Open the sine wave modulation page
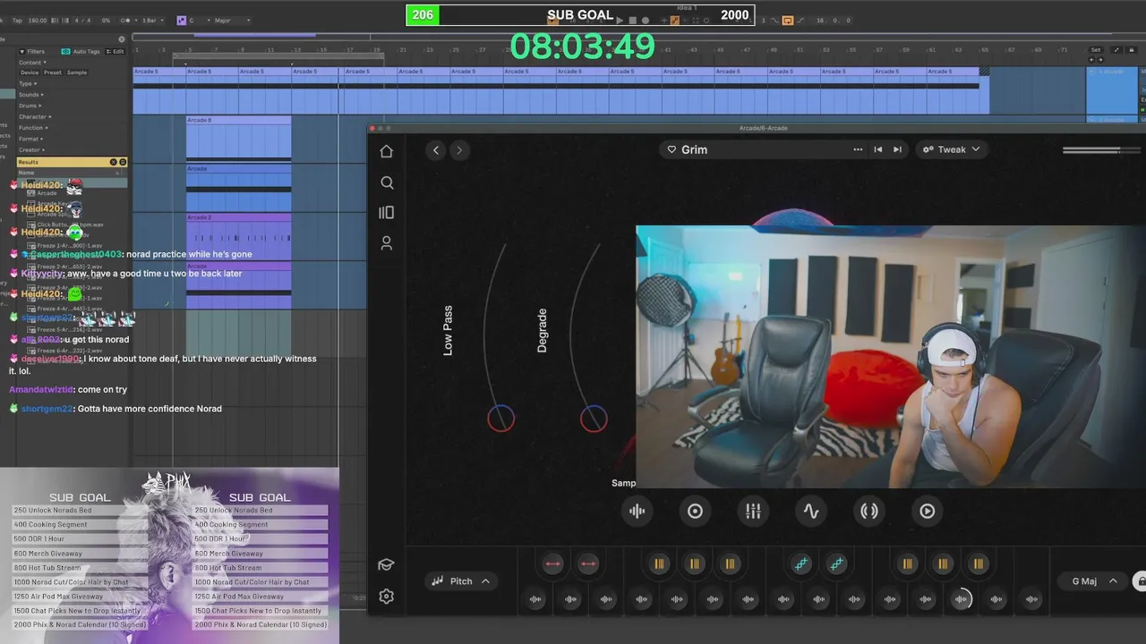The height and width of the screenshot is (644, 1146). (811, 512)
